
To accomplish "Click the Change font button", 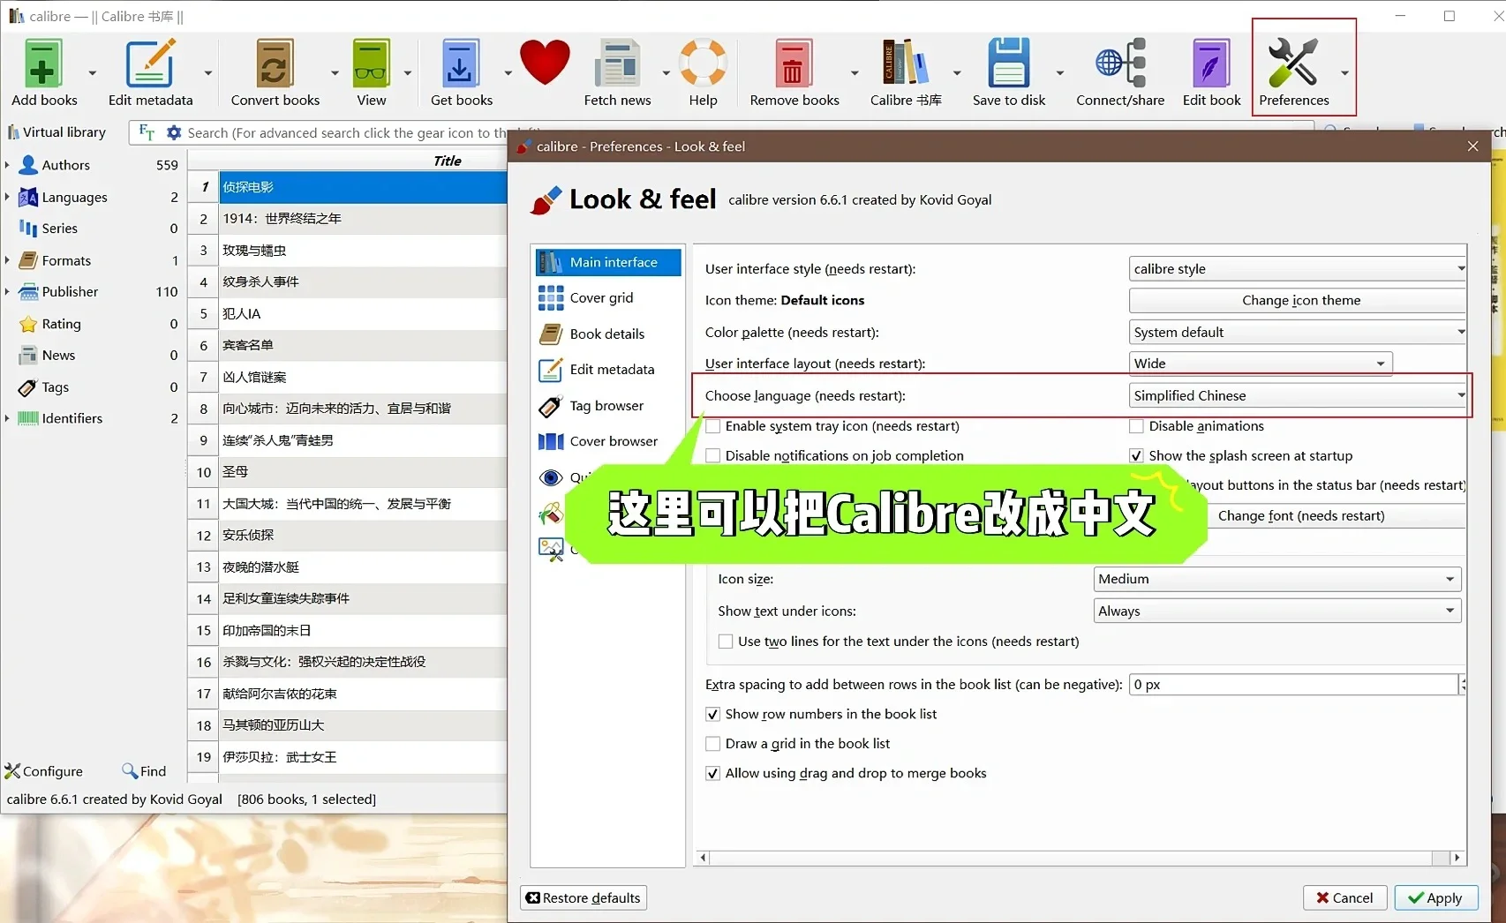I will (x=1299, y=516).
